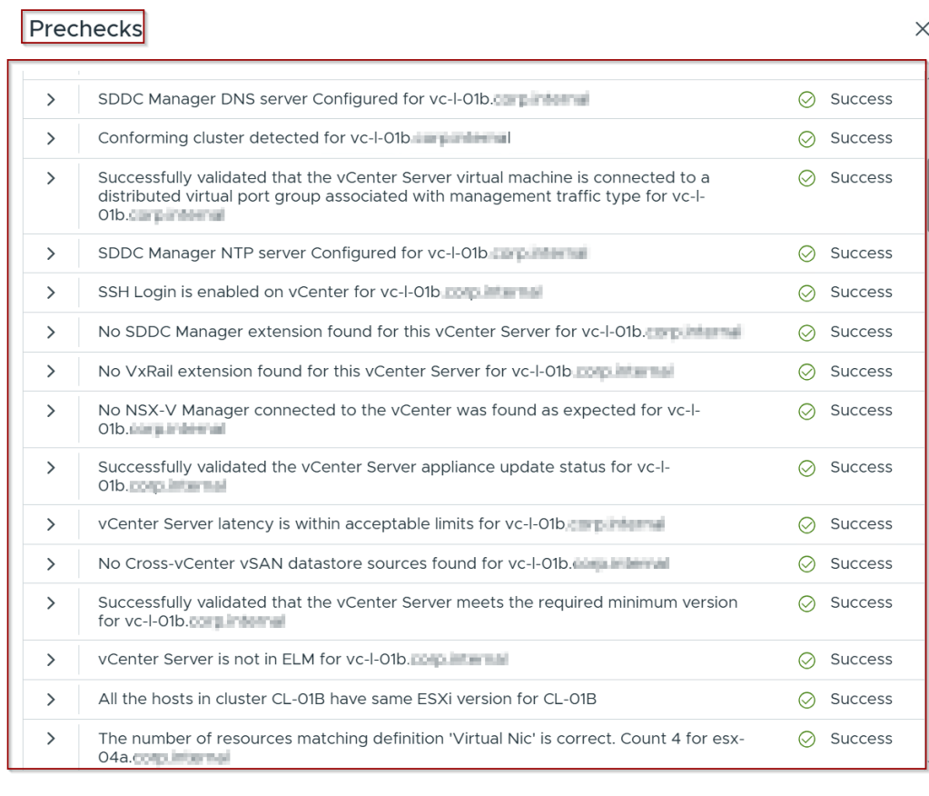Expand distributed virtual port group validation row
This screenshot has width=929, height=796.
(51, 178)
